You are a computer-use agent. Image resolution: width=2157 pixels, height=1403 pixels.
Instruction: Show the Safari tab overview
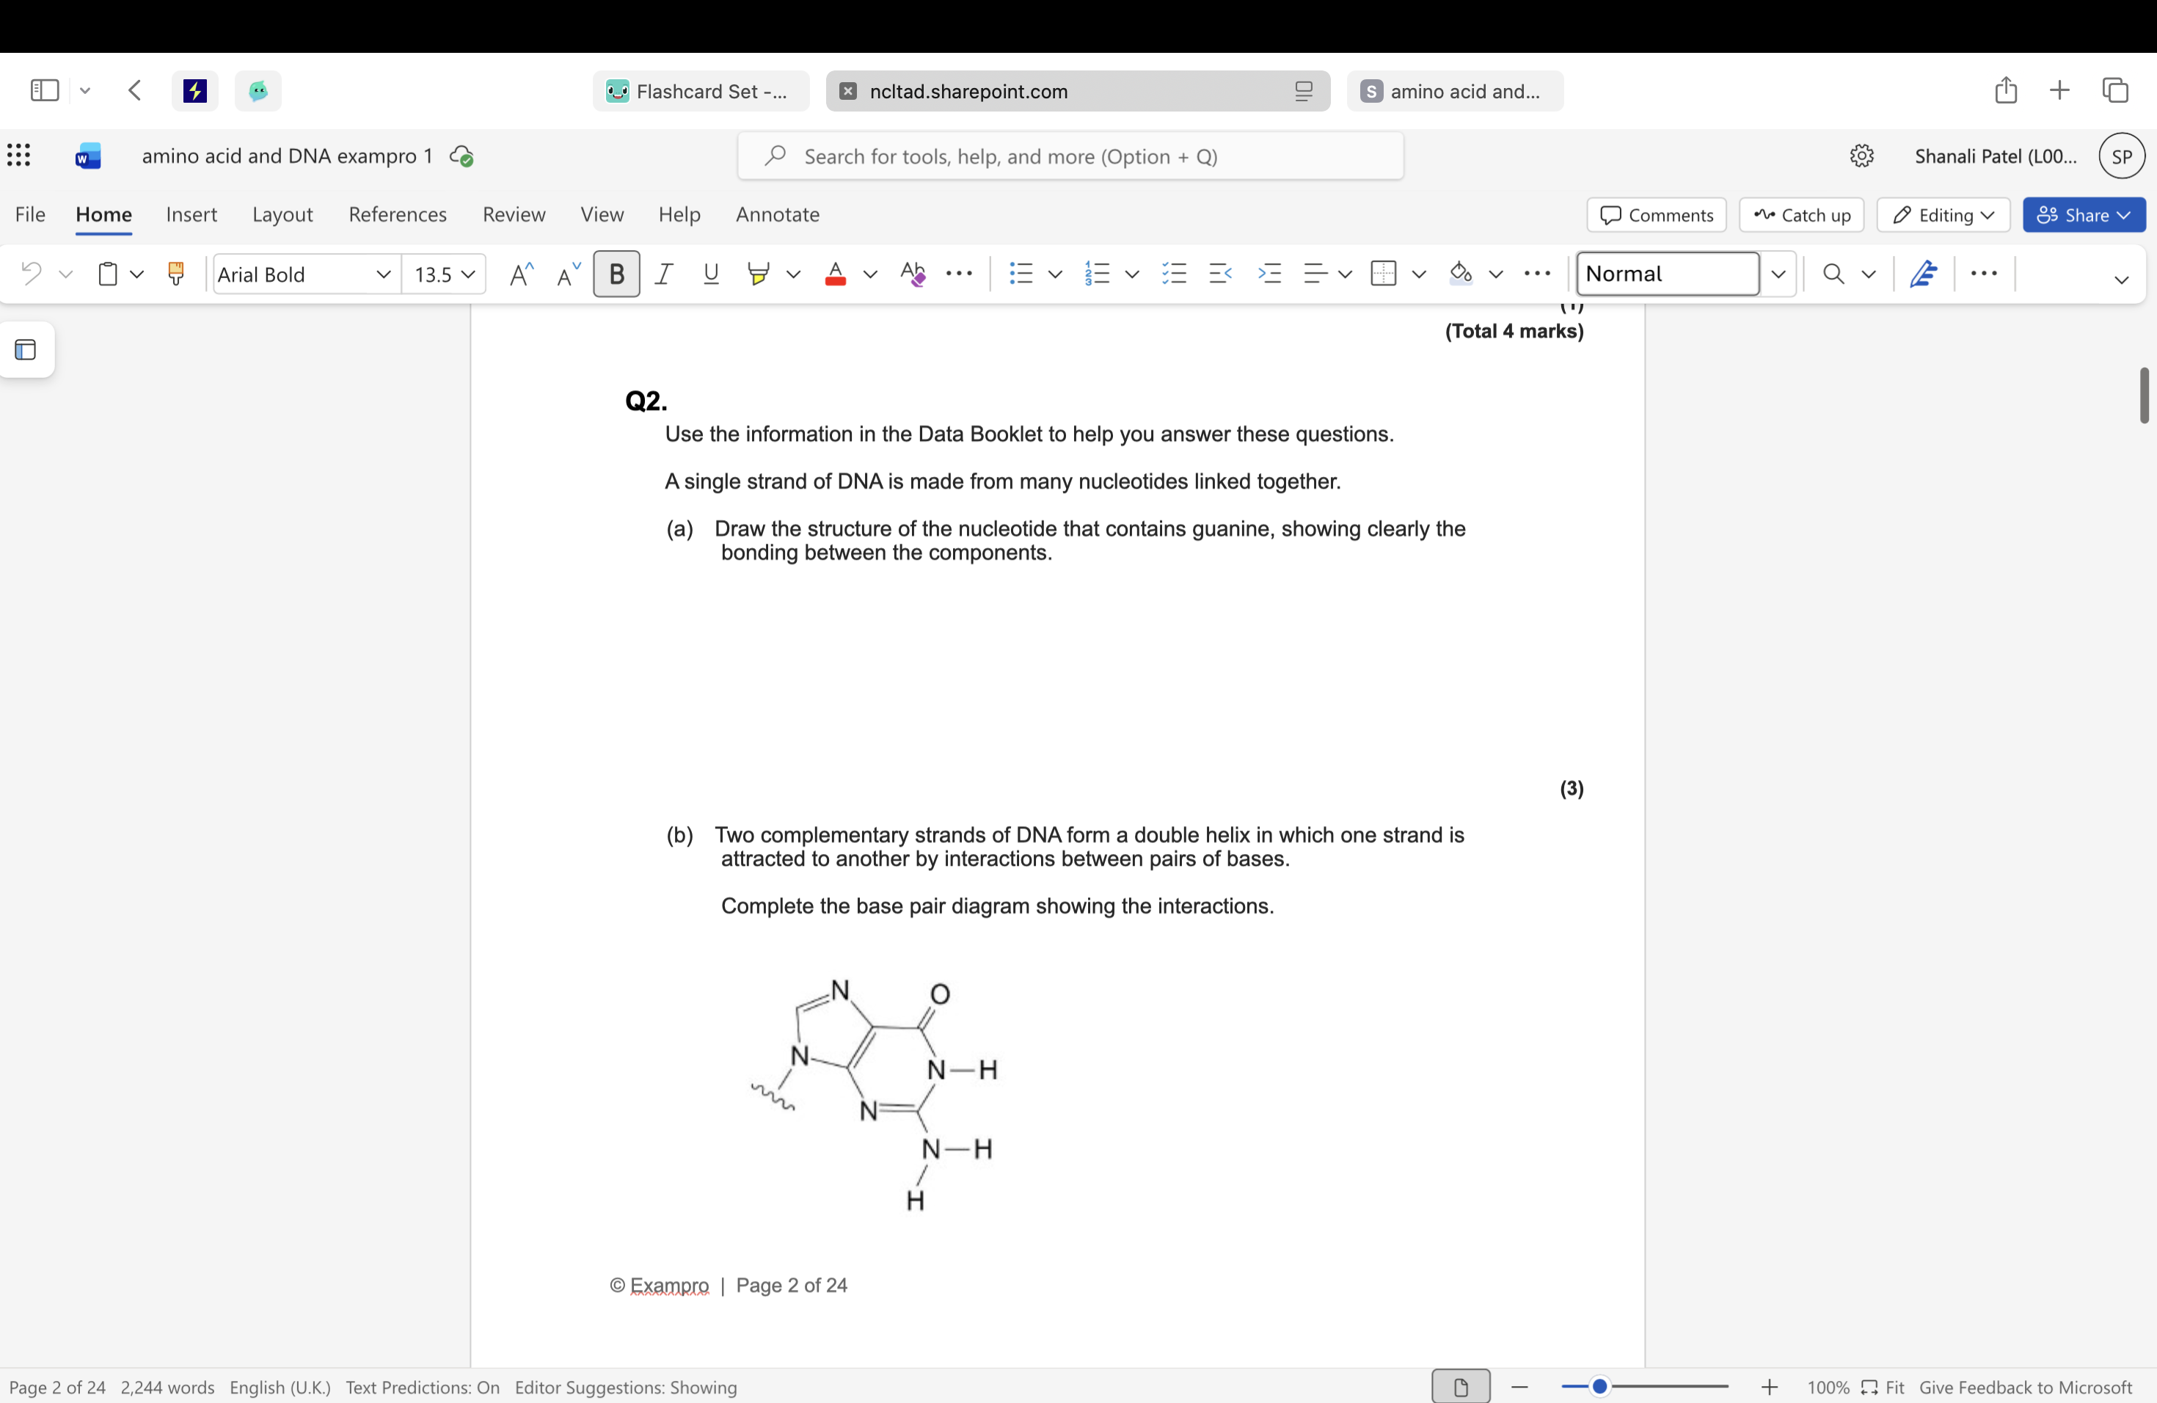click(x=2115, y=91)
